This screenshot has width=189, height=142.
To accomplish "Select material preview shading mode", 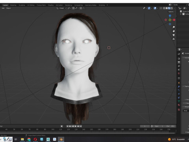I will (169, 8).
